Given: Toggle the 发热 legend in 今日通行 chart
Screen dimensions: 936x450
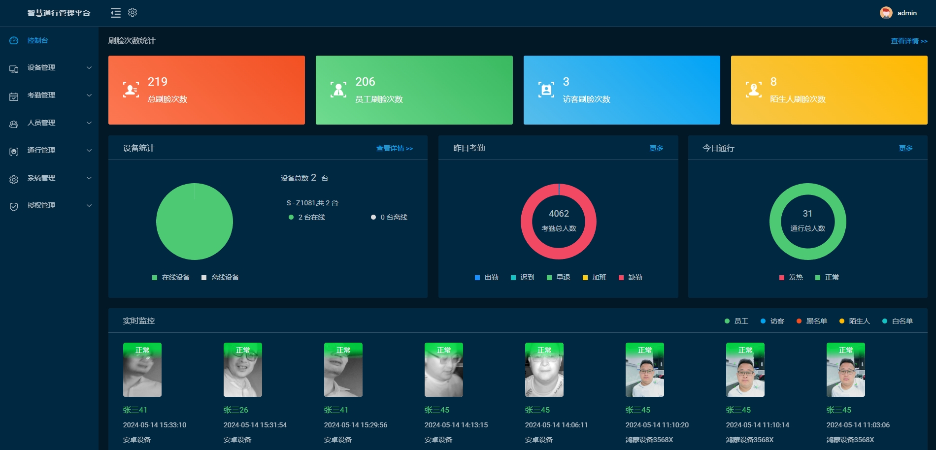Looking at the screenshot, I should pos(791,278).
